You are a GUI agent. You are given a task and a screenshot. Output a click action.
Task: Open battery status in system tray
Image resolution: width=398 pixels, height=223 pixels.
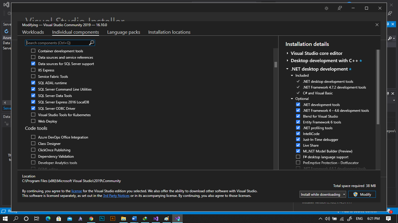(335, 219)
